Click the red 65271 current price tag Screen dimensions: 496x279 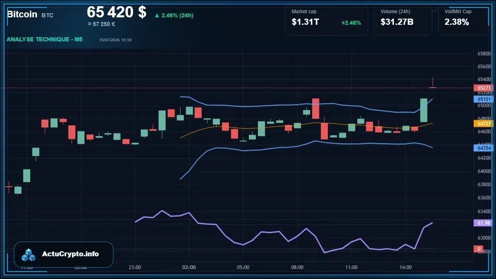(x=484, y=88)
